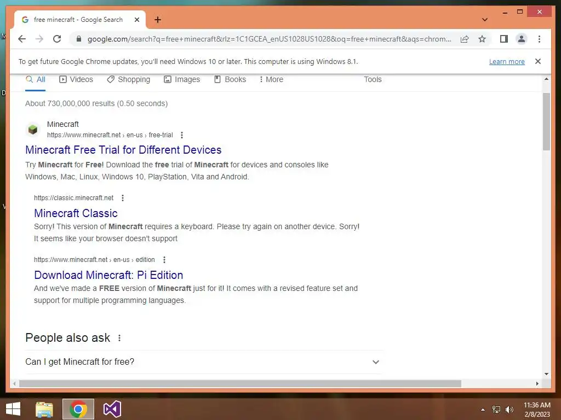Open the Chrome profile avatar menu
This screenshot has height=420, width=561.
coord(522,39)
